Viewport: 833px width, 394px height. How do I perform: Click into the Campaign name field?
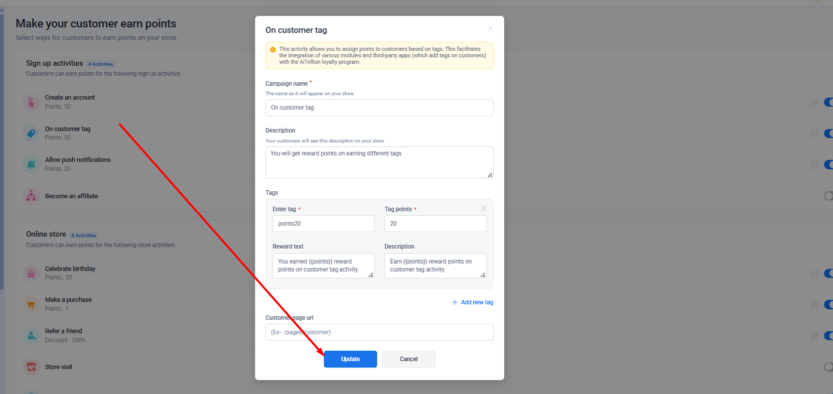379,108
